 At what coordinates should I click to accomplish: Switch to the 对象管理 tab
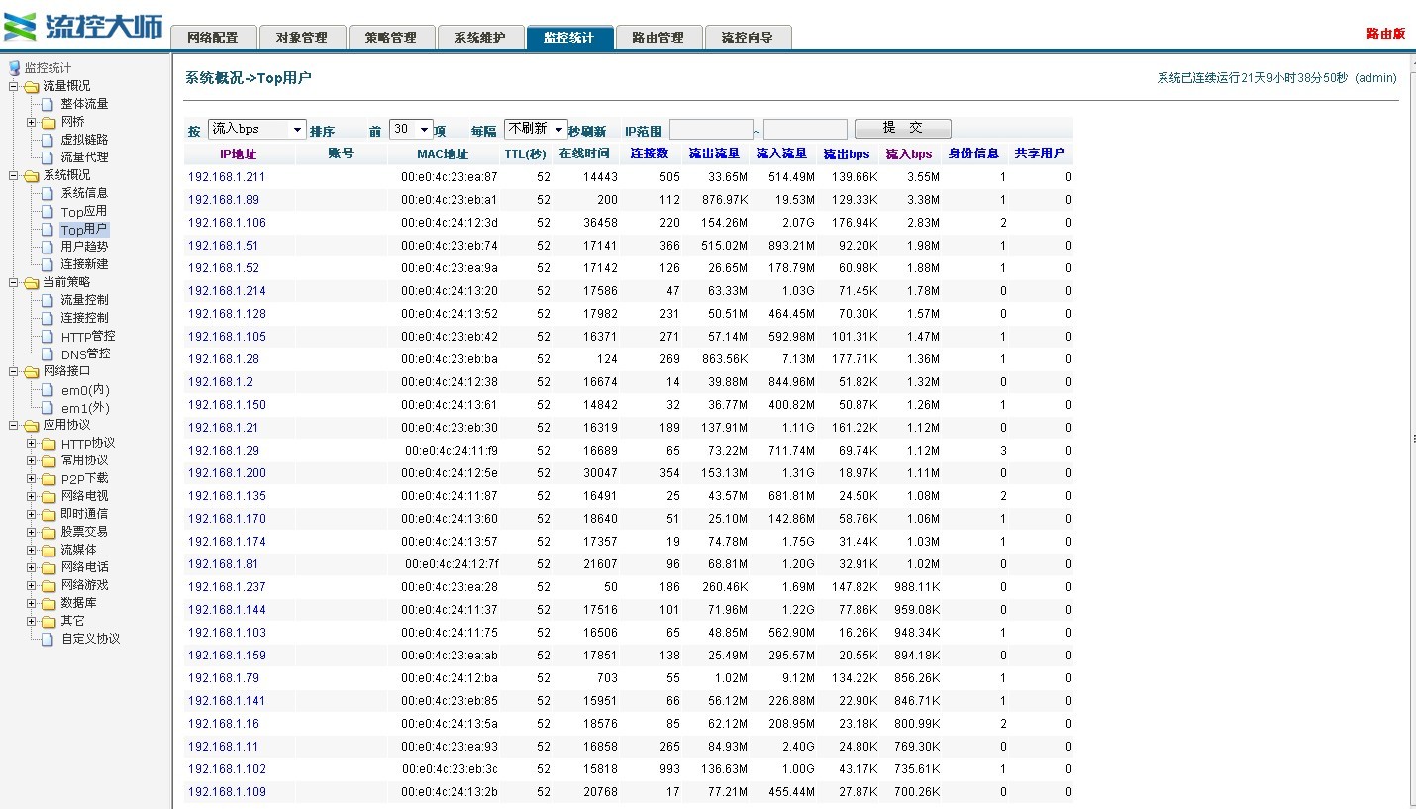point(302,37)
